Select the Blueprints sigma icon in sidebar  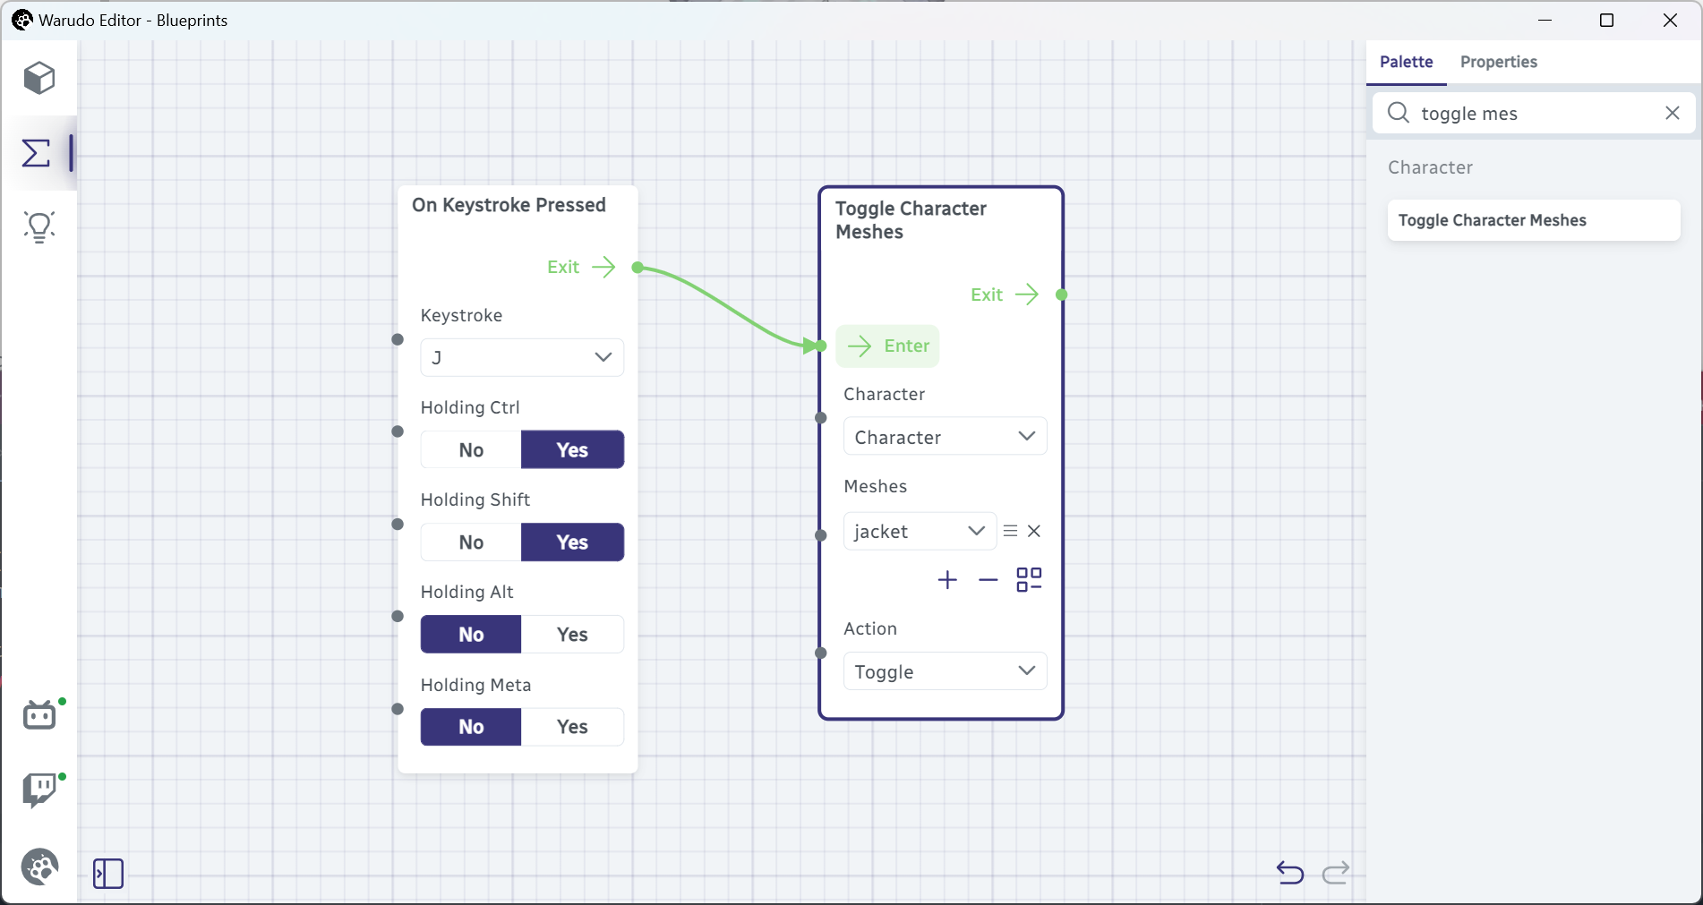[37, 153]
